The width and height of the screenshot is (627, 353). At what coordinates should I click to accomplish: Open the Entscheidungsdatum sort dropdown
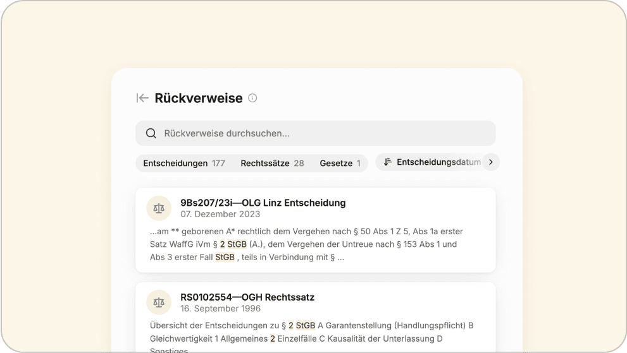click(x=438, y=162)
